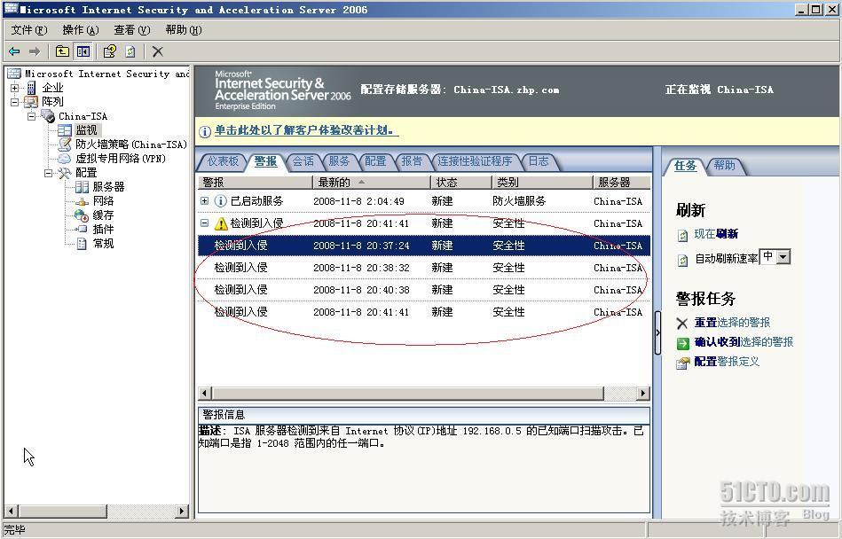Image resolution: width=842 pixels, height=539 pixels.
Task: Click the Forward arrow toolbar icon
Action: pos(35,51)
